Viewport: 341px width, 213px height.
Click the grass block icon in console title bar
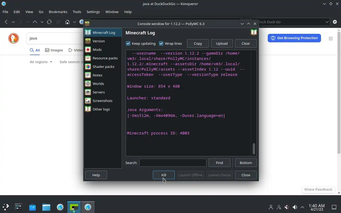pyautogui.click(x=87, y=24)
